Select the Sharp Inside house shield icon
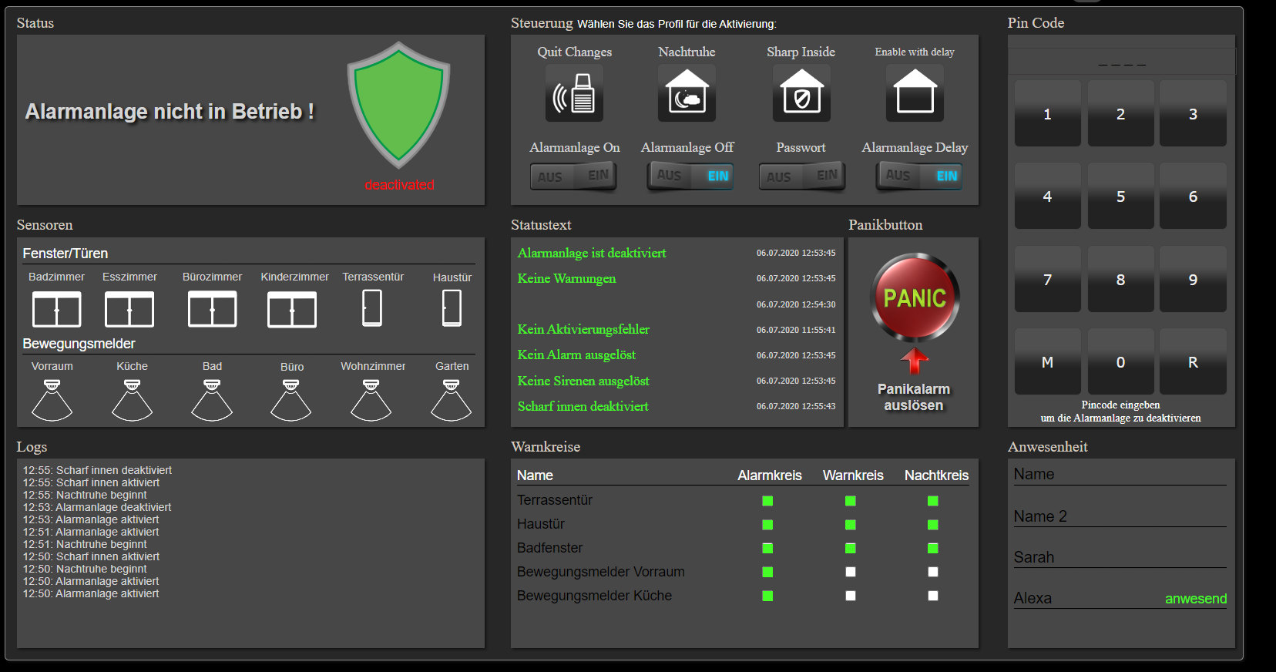 point(801,92)
